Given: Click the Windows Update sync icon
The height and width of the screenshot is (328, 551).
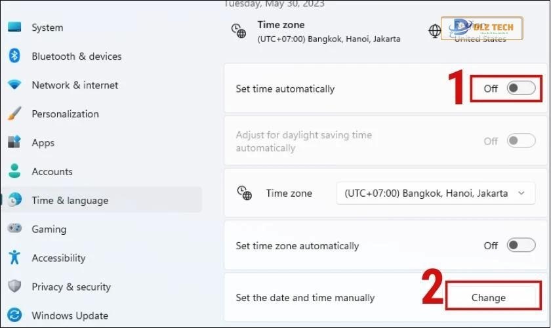Looking at the screenshot, I should (14, 316).
